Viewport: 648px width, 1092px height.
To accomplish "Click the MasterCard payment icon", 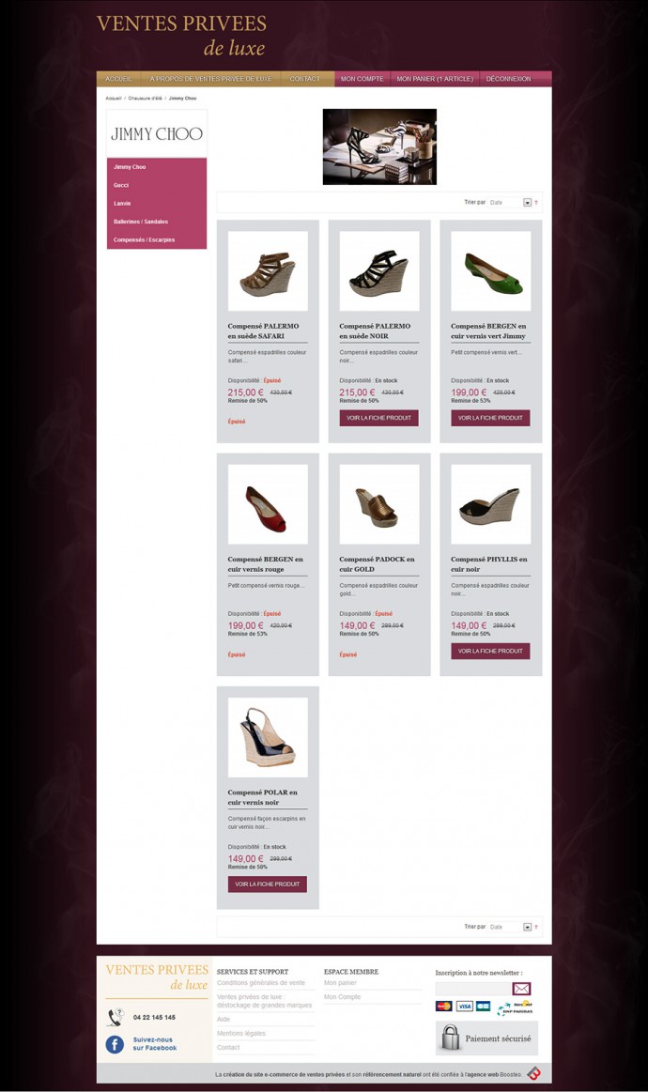I will (444, 1007).
